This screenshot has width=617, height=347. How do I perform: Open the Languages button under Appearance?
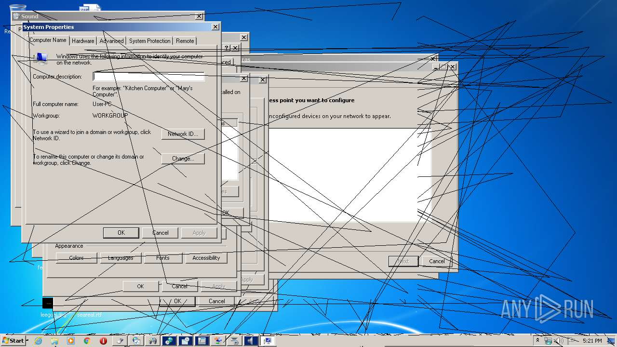click(121, 258)
